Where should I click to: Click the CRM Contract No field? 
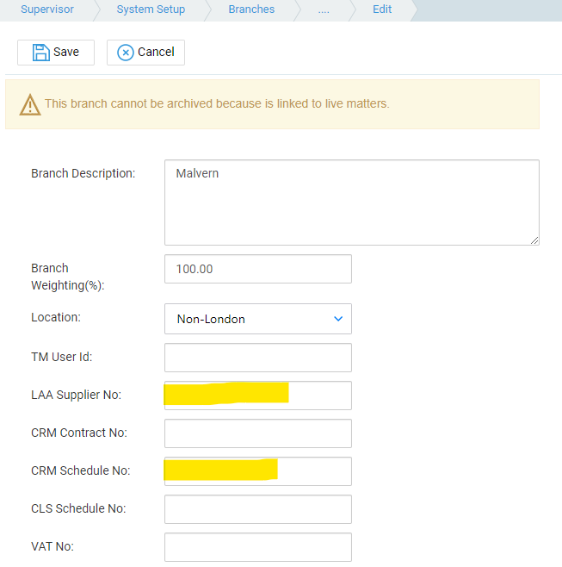(258, 433)
